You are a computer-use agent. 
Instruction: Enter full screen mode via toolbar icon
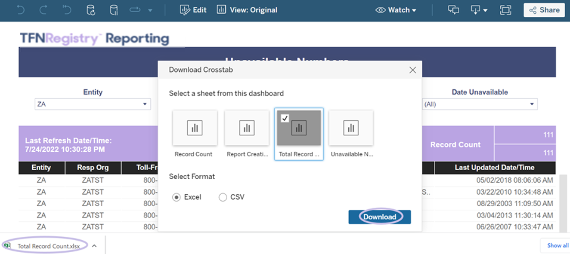click(x=505, y=10)
